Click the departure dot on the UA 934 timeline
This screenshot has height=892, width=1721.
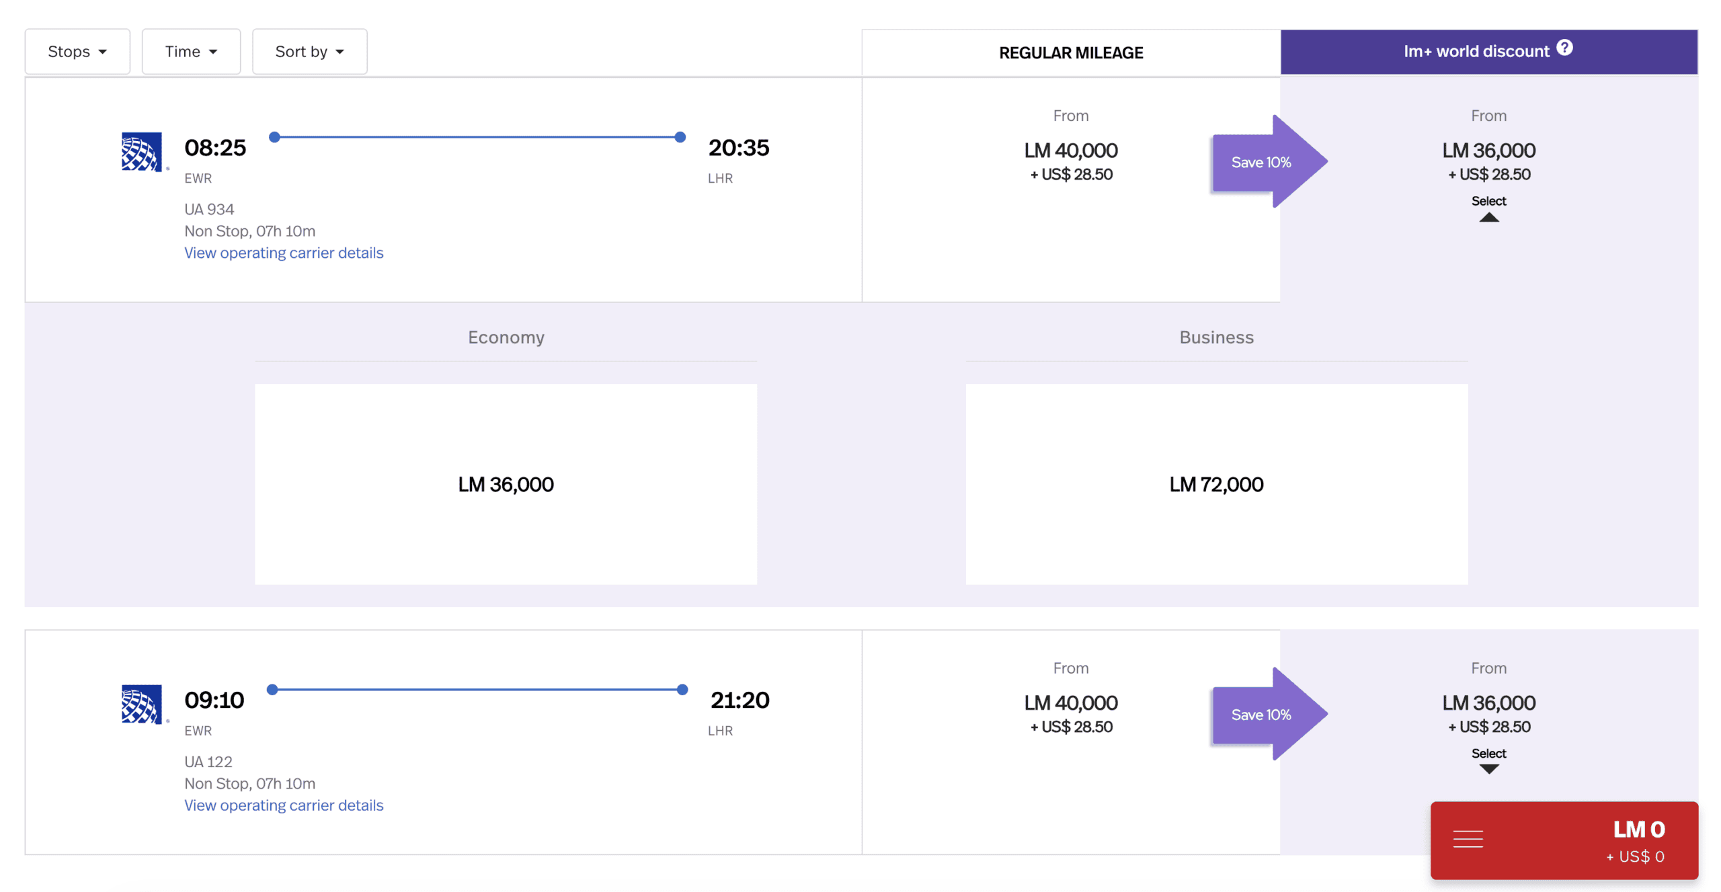[274, 137]
